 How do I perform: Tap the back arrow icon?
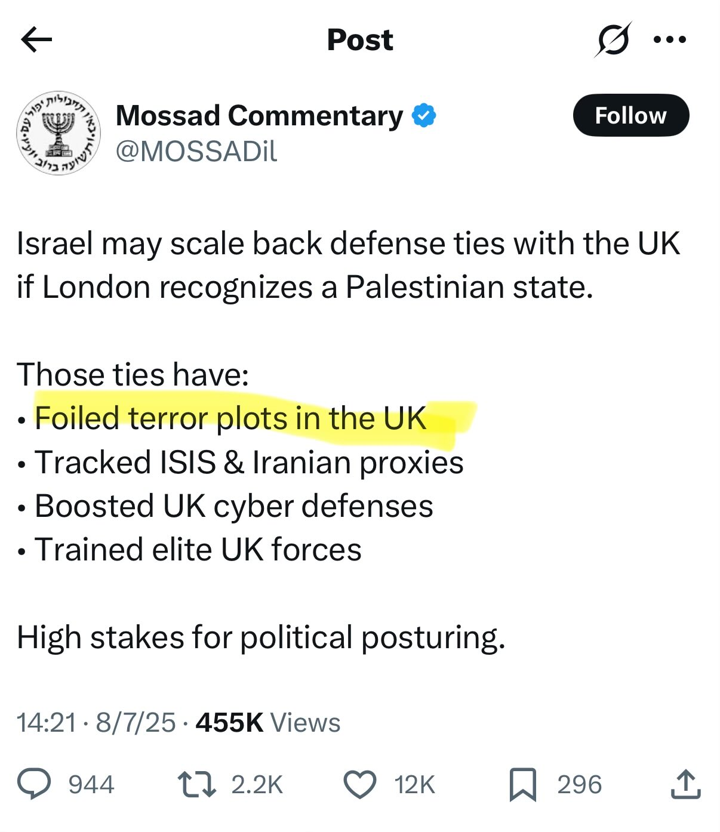point(36,40)
